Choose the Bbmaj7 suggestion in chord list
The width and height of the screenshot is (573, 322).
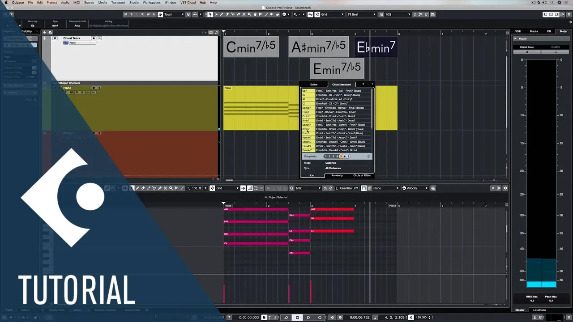(308, 108)
